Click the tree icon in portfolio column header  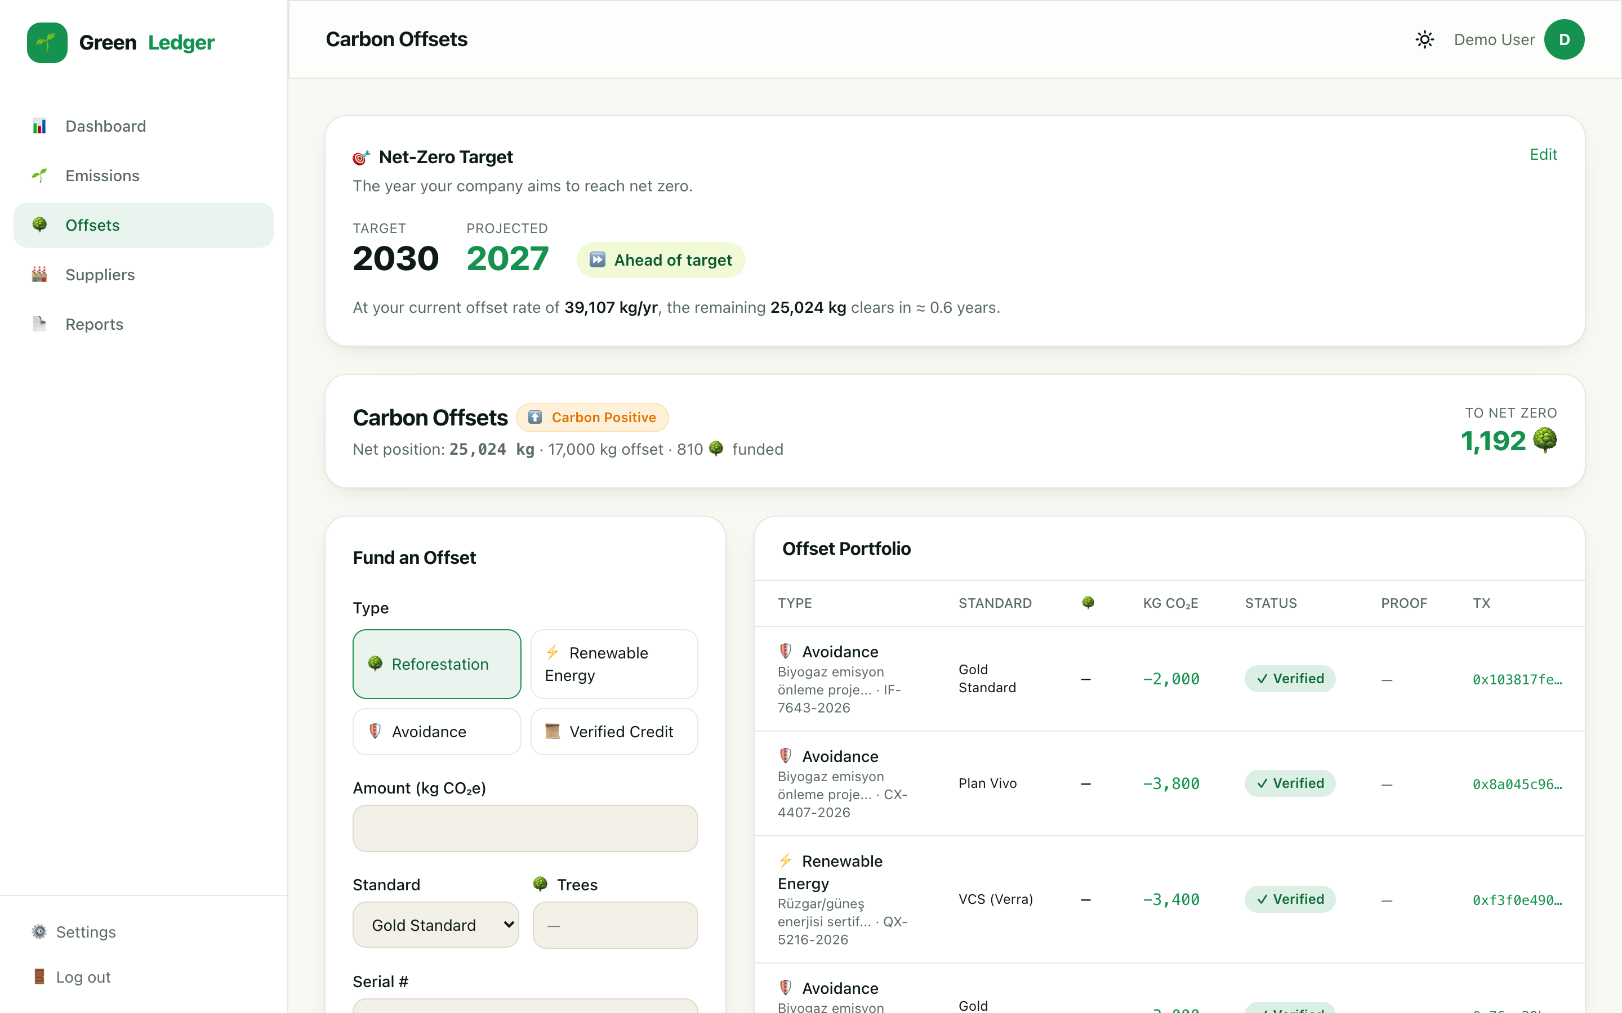tap(1089, 603)
